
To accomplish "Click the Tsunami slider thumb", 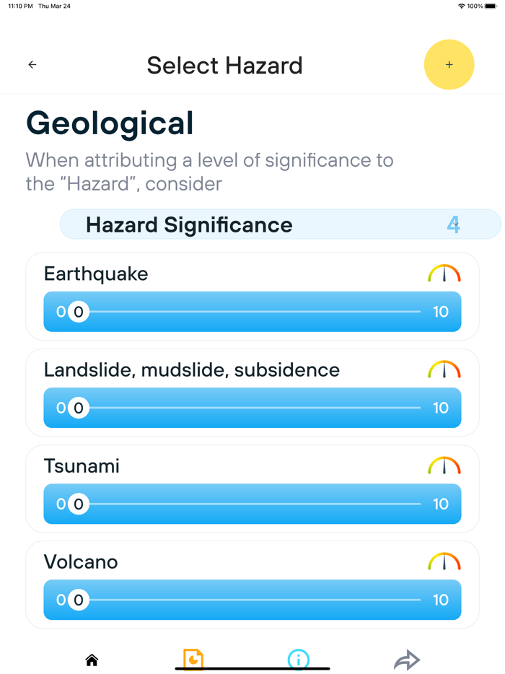I will [78, 504].
